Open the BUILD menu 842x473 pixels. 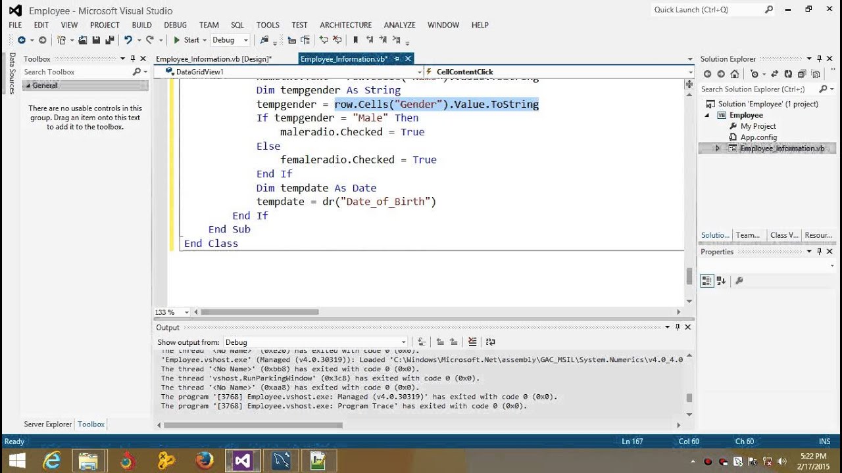click(141, 25)
